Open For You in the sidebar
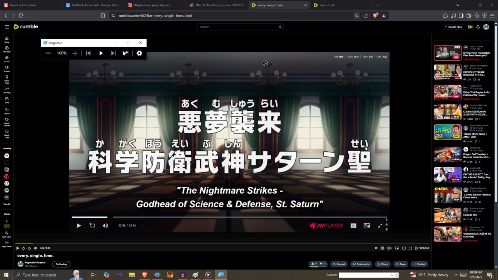The image size is (498, 280). pos(7,59)
